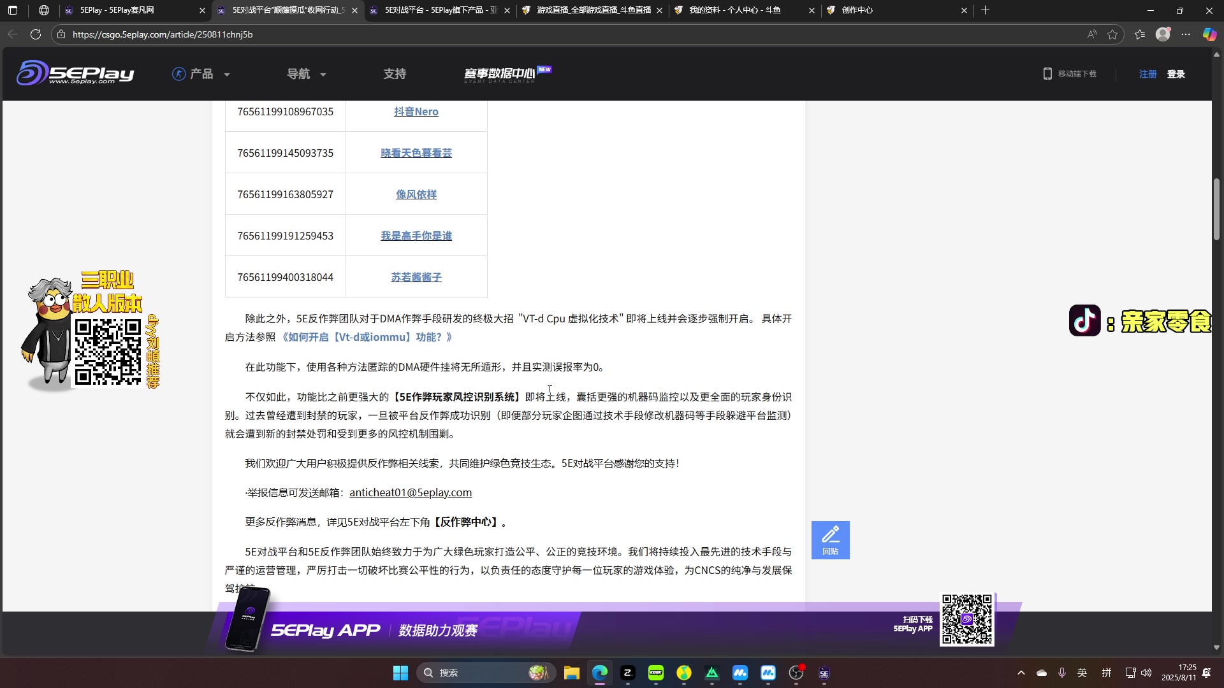
Task: Open player link 我是高手你是谁
Action: tap(416, 236)
